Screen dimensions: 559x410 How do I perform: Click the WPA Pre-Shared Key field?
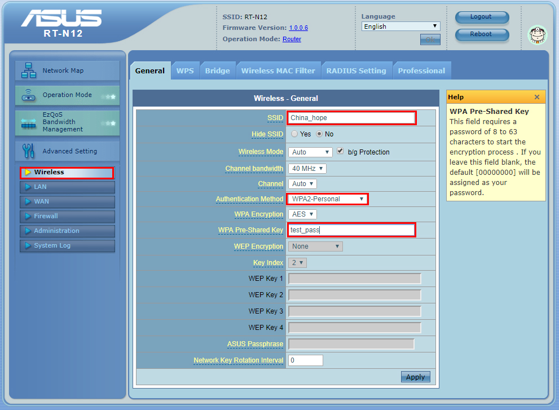[x=351, y=230]
